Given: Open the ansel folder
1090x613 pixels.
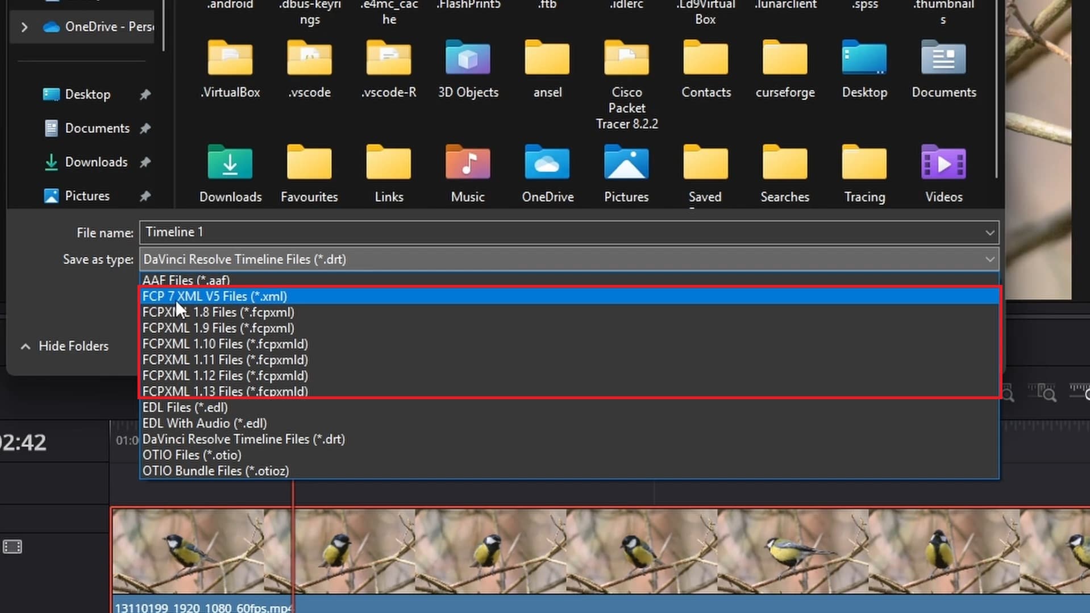Looking at the screenshot, I should coord(547,69).
